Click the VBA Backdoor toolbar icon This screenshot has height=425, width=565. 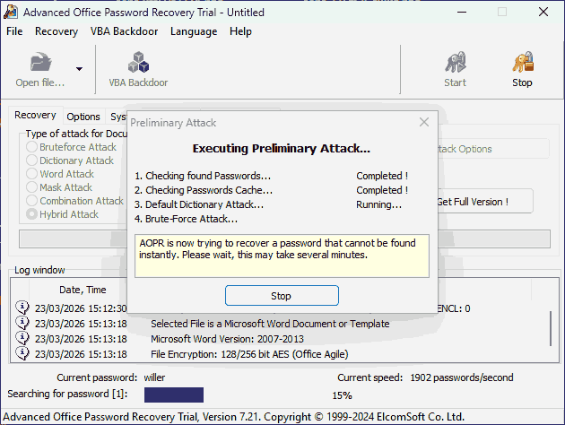(x=138, y=64)
